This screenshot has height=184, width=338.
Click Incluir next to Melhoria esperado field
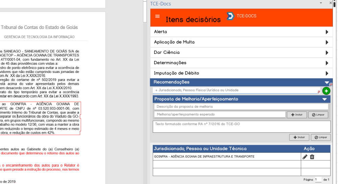297,115
